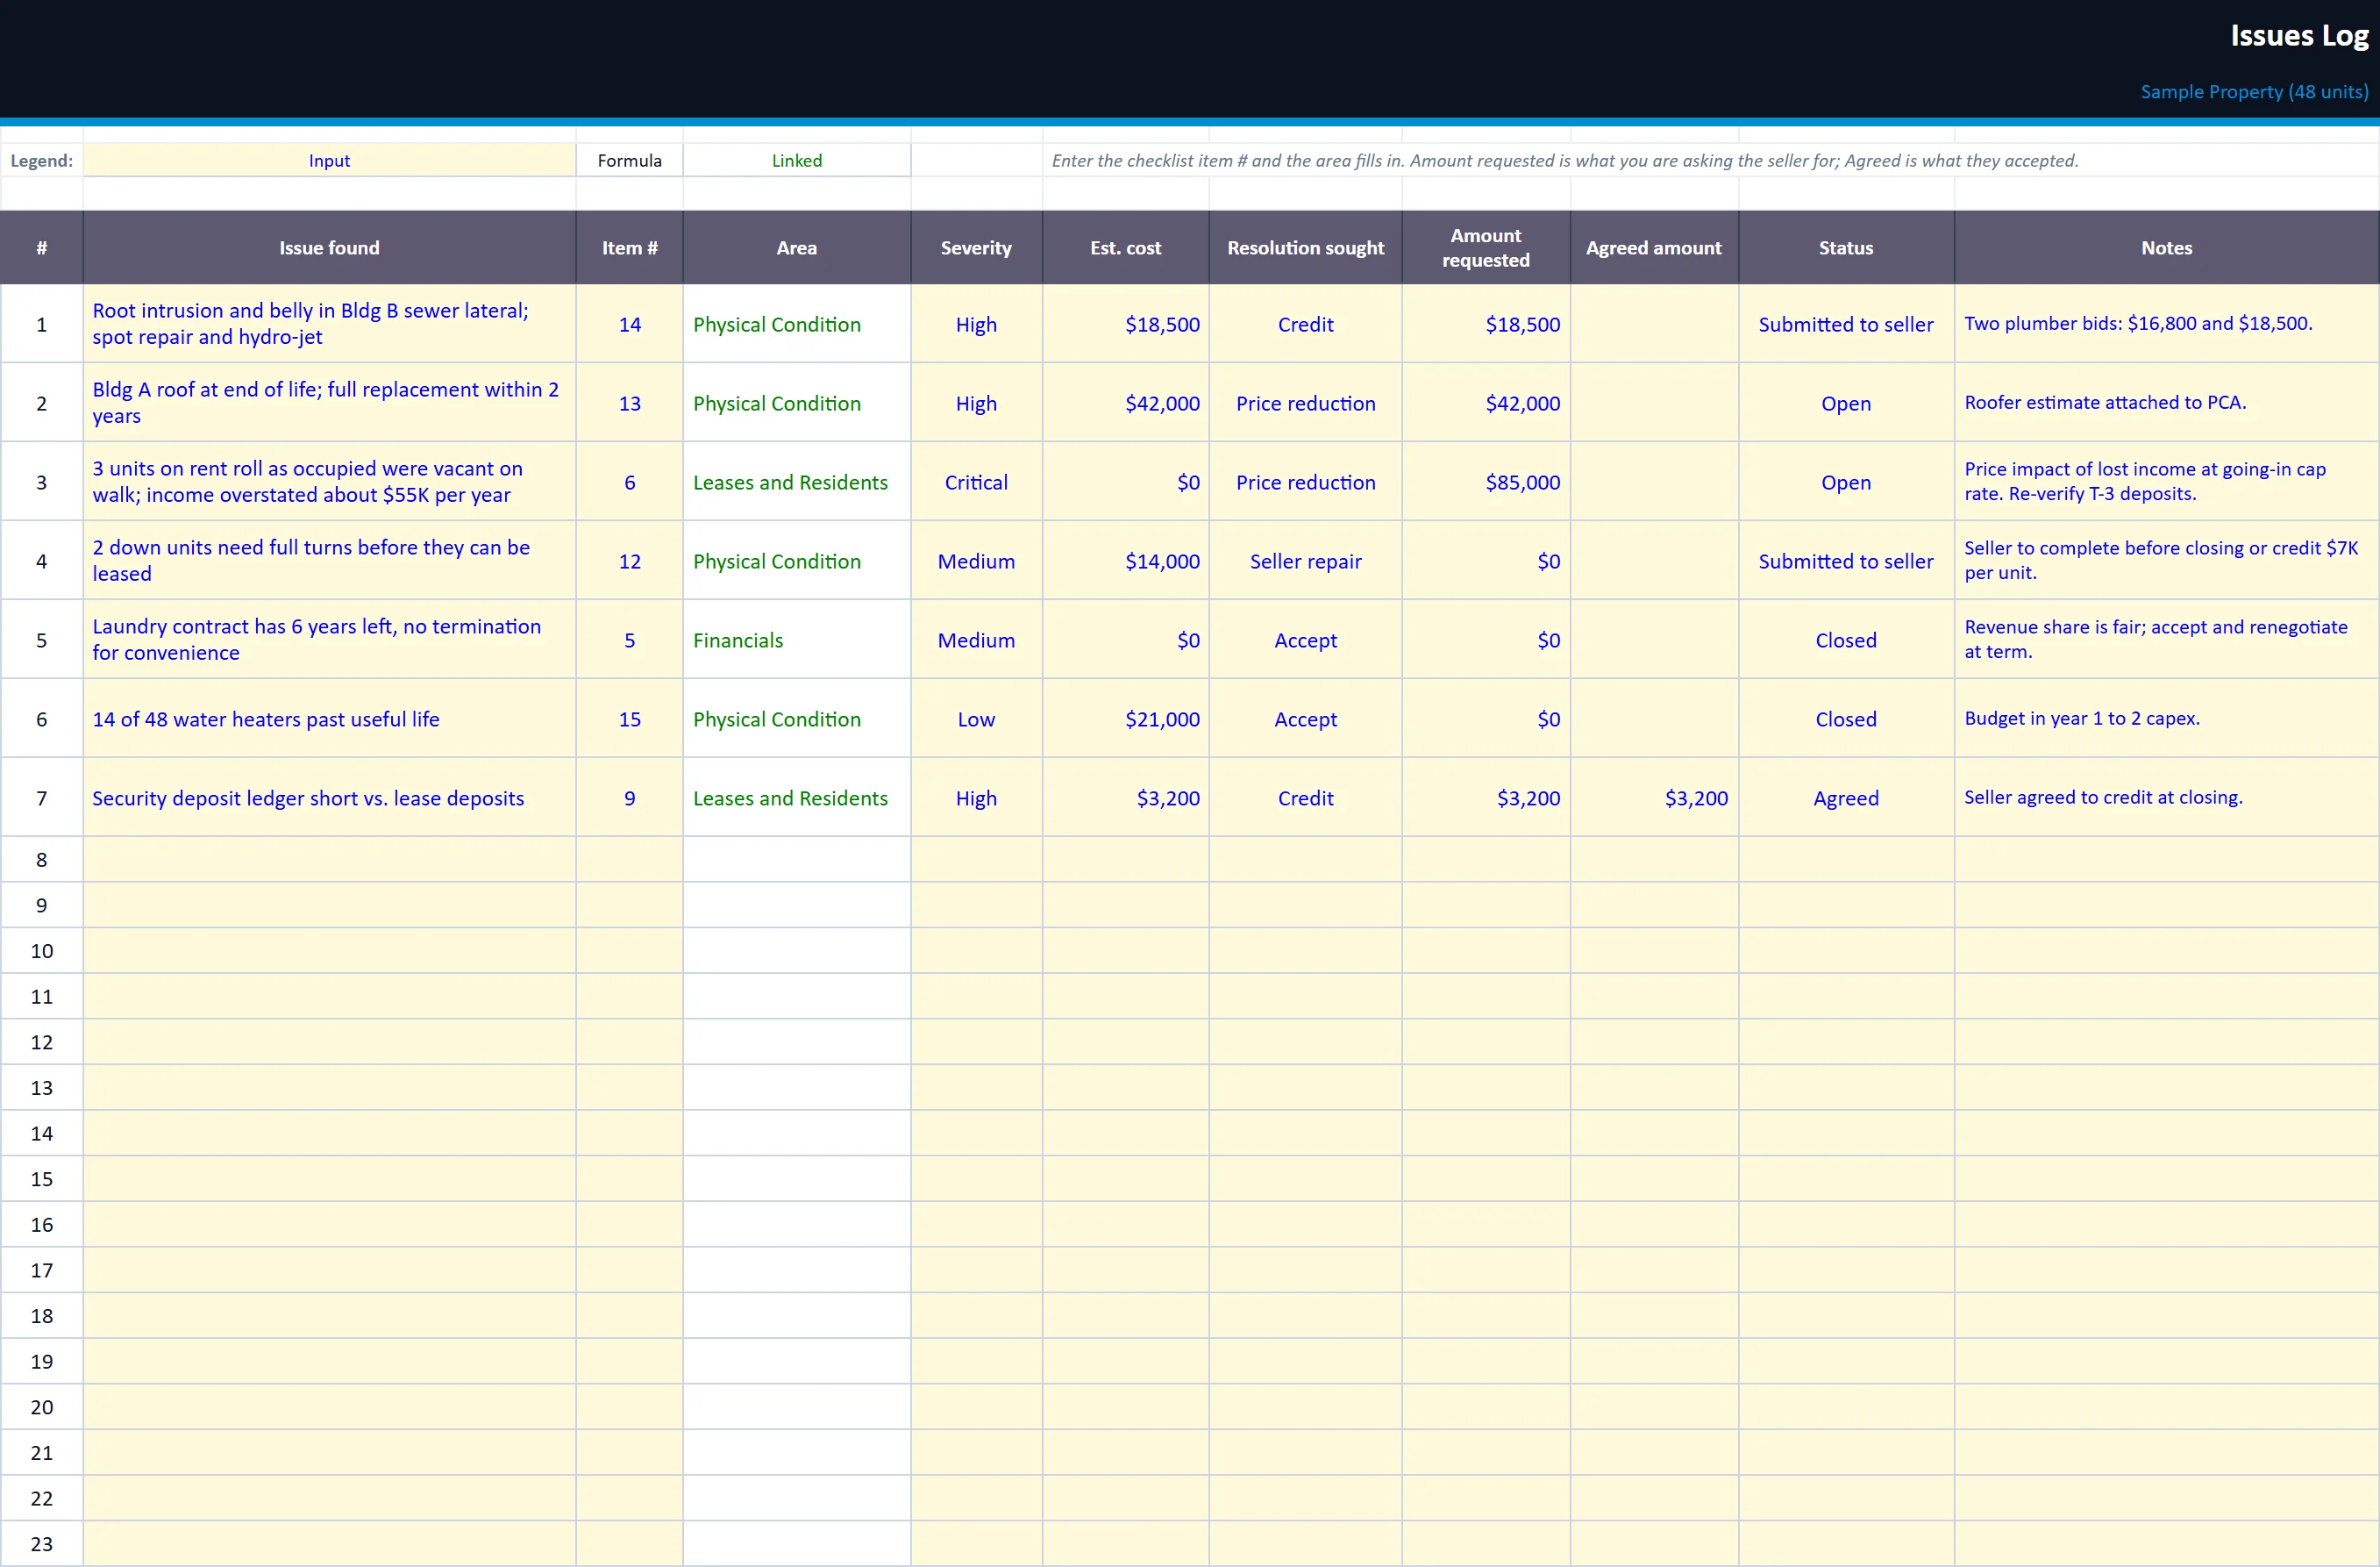2380x1567 pixels.
Task: Click 'Seller agreed to credit at closing' note
Action: click(2166, 798)
